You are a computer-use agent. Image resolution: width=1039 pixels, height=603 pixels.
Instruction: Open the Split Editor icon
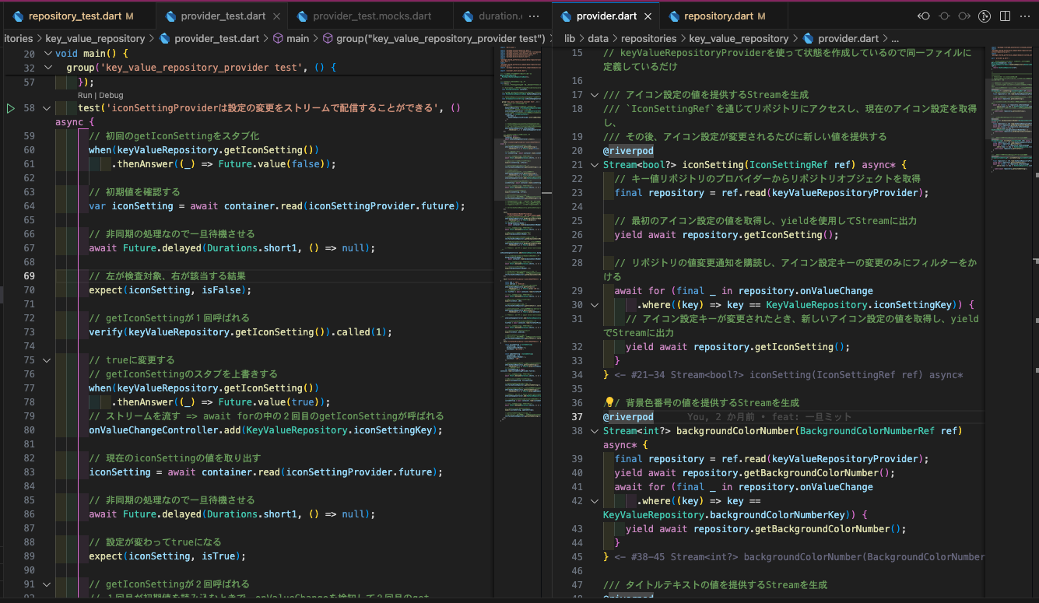[x=1005, y=16]
